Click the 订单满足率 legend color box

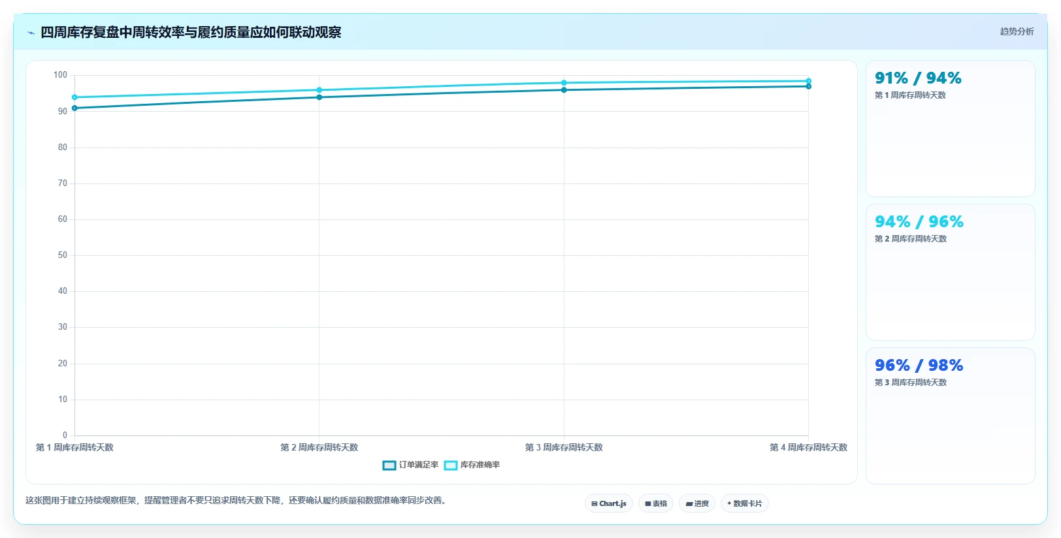click(389, 466)
